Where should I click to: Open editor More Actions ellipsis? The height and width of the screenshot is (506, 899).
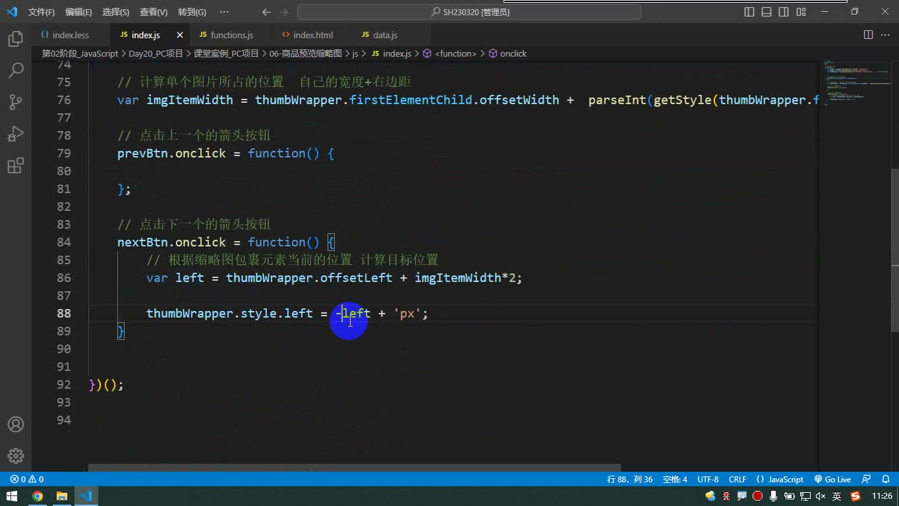[885, 35]
